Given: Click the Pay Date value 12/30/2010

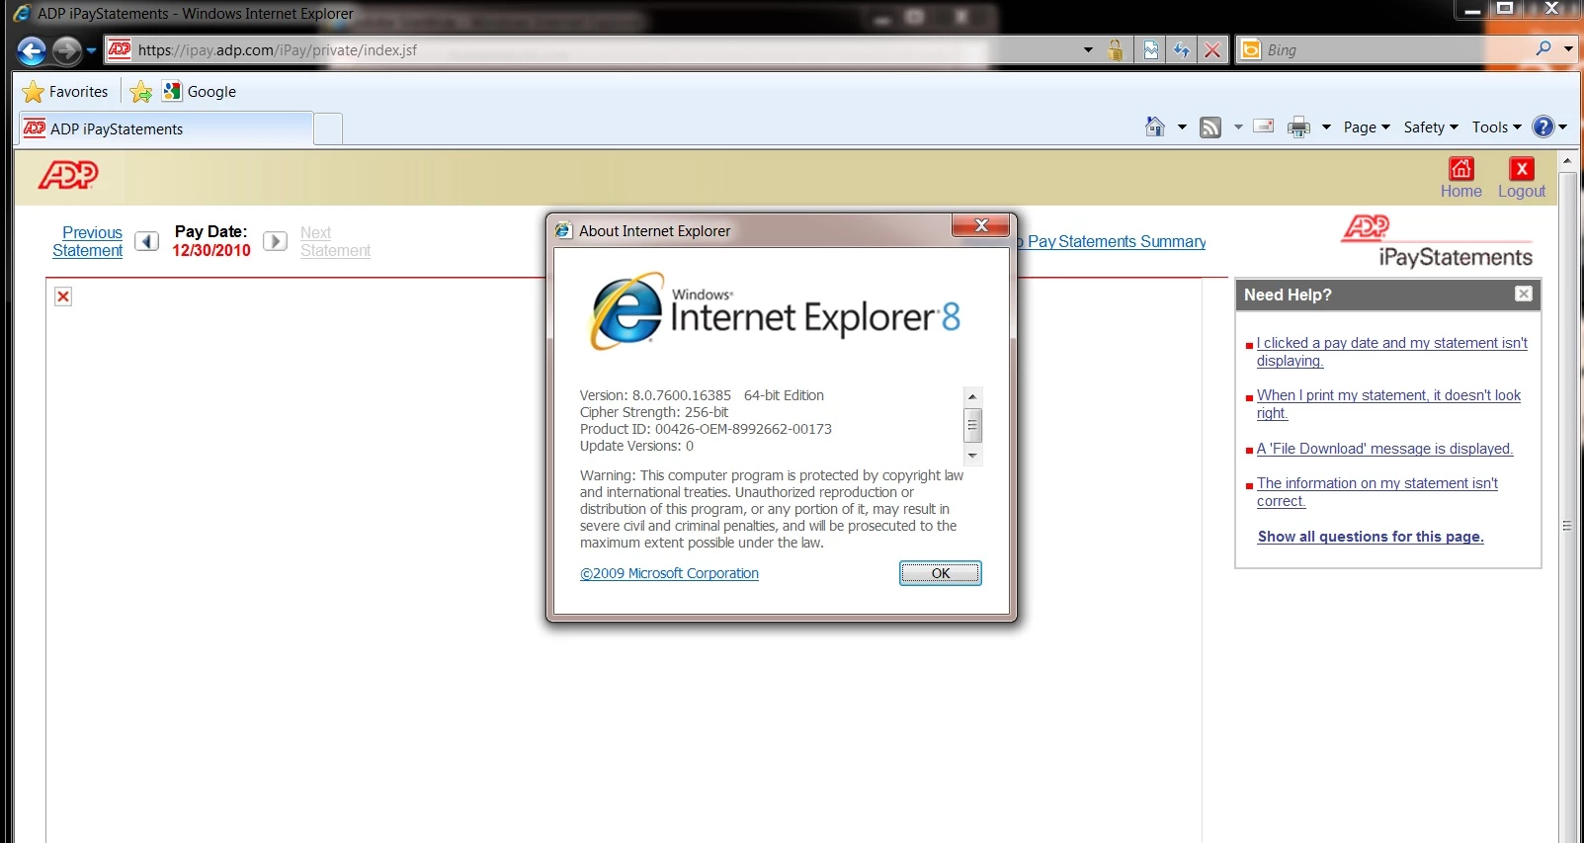Looking at the screenshot, I should (x=211, y=251).
